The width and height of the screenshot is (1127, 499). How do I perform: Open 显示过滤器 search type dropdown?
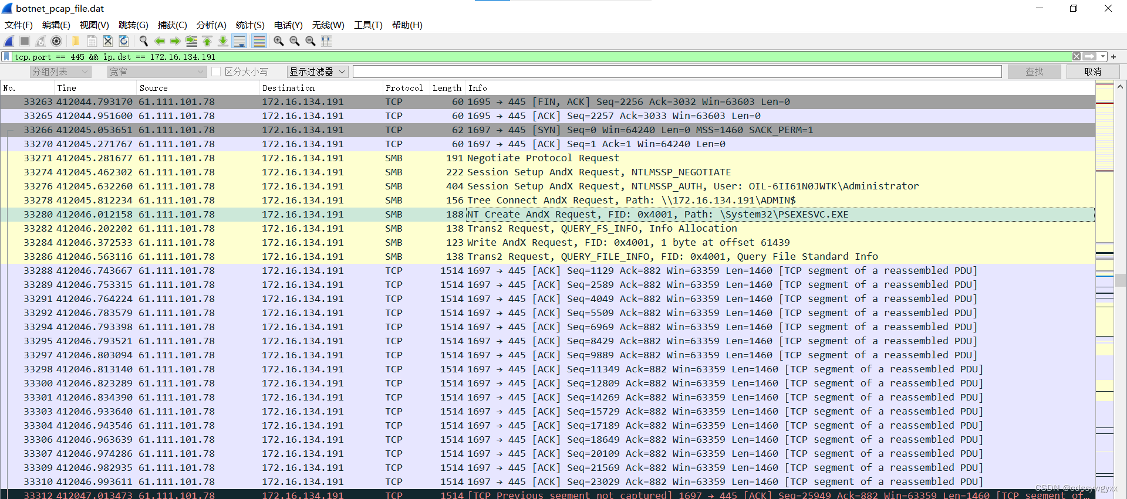pos(318,72)
